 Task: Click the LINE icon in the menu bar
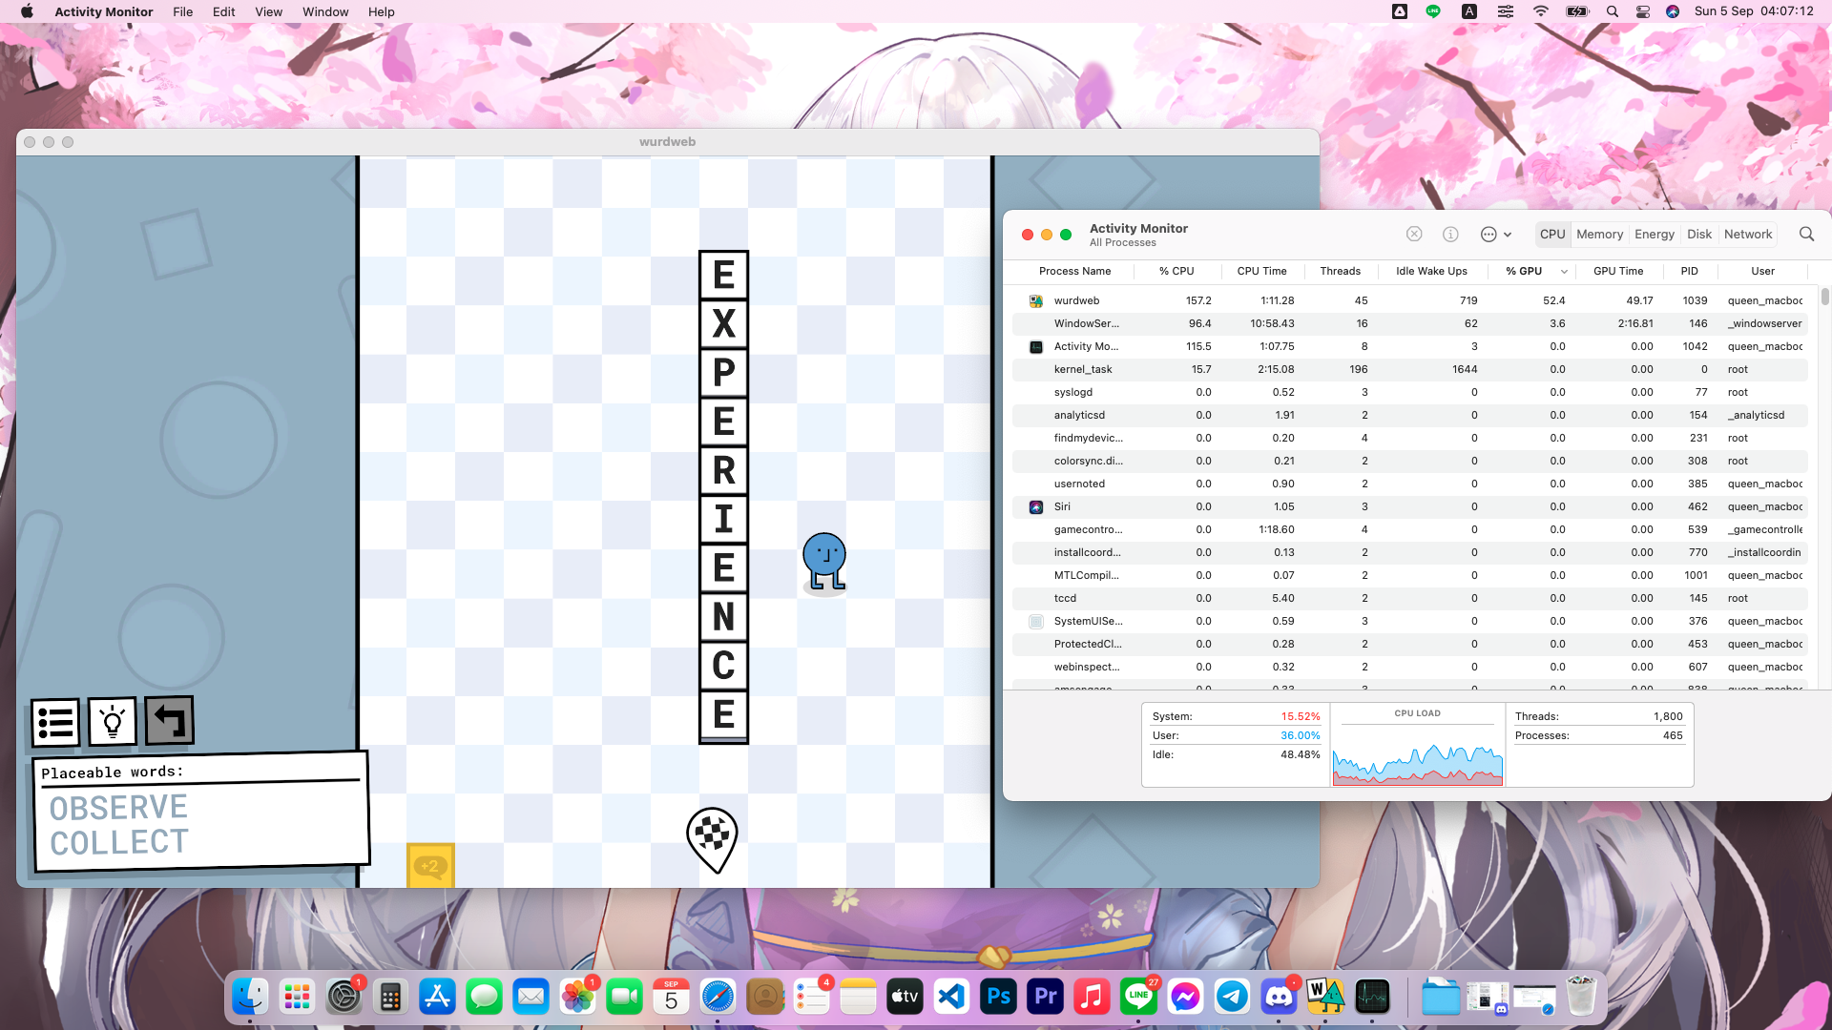(x=1432, y=11)
